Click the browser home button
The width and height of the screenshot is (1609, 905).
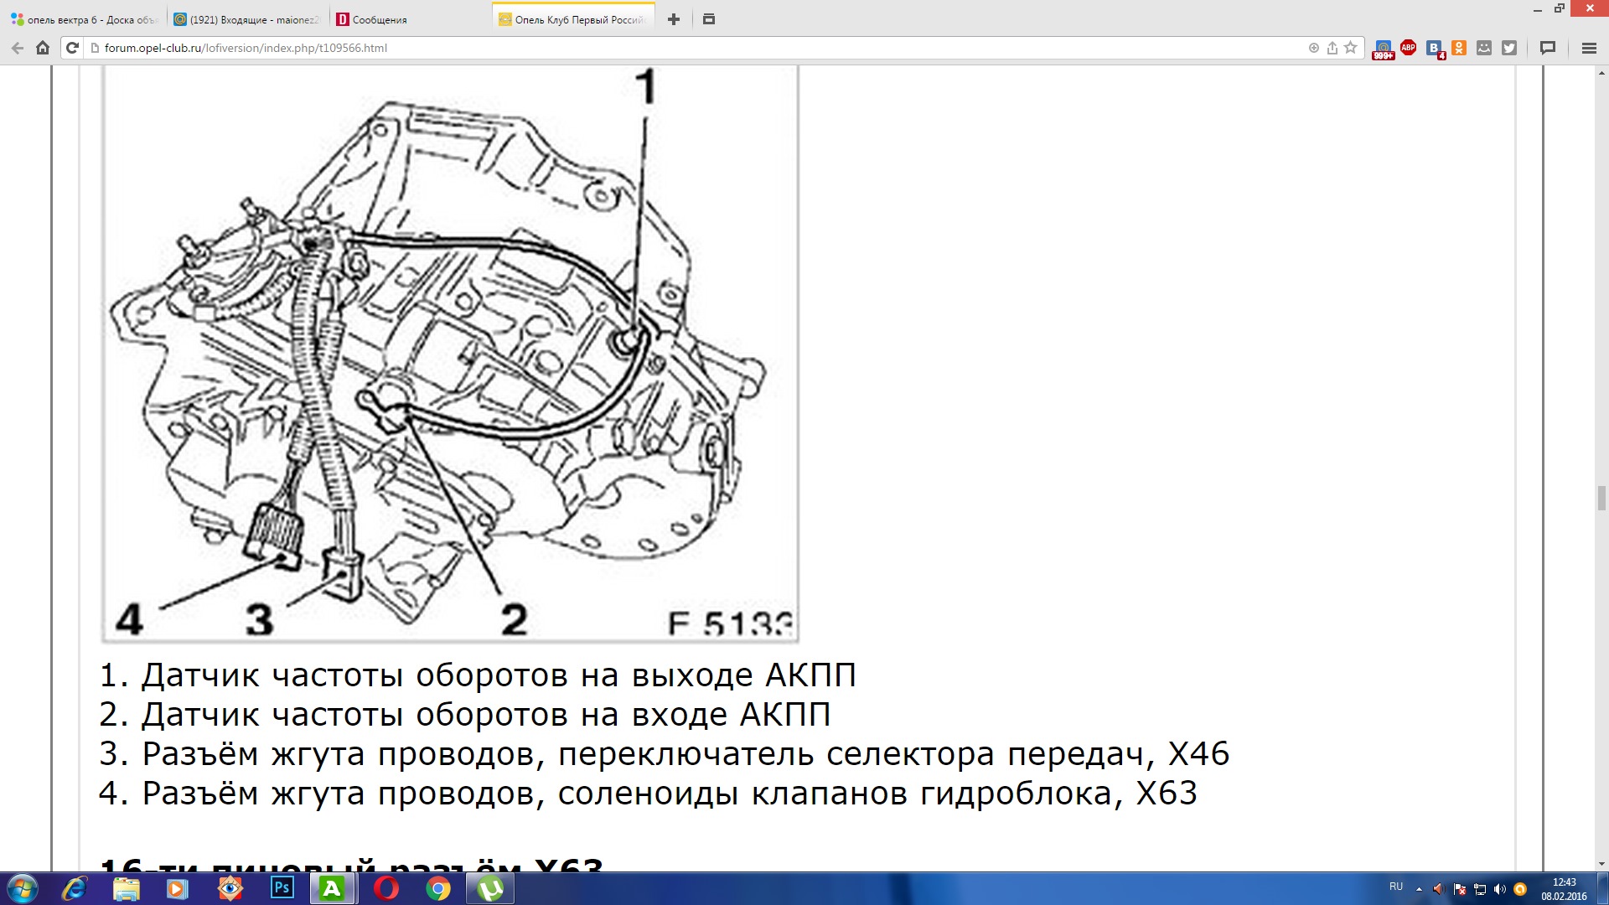tap(43, 48)
